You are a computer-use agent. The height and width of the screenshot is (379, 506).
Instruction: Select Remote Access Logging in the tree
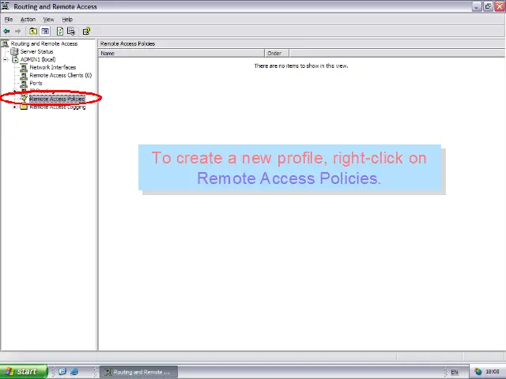coord(58,107)
